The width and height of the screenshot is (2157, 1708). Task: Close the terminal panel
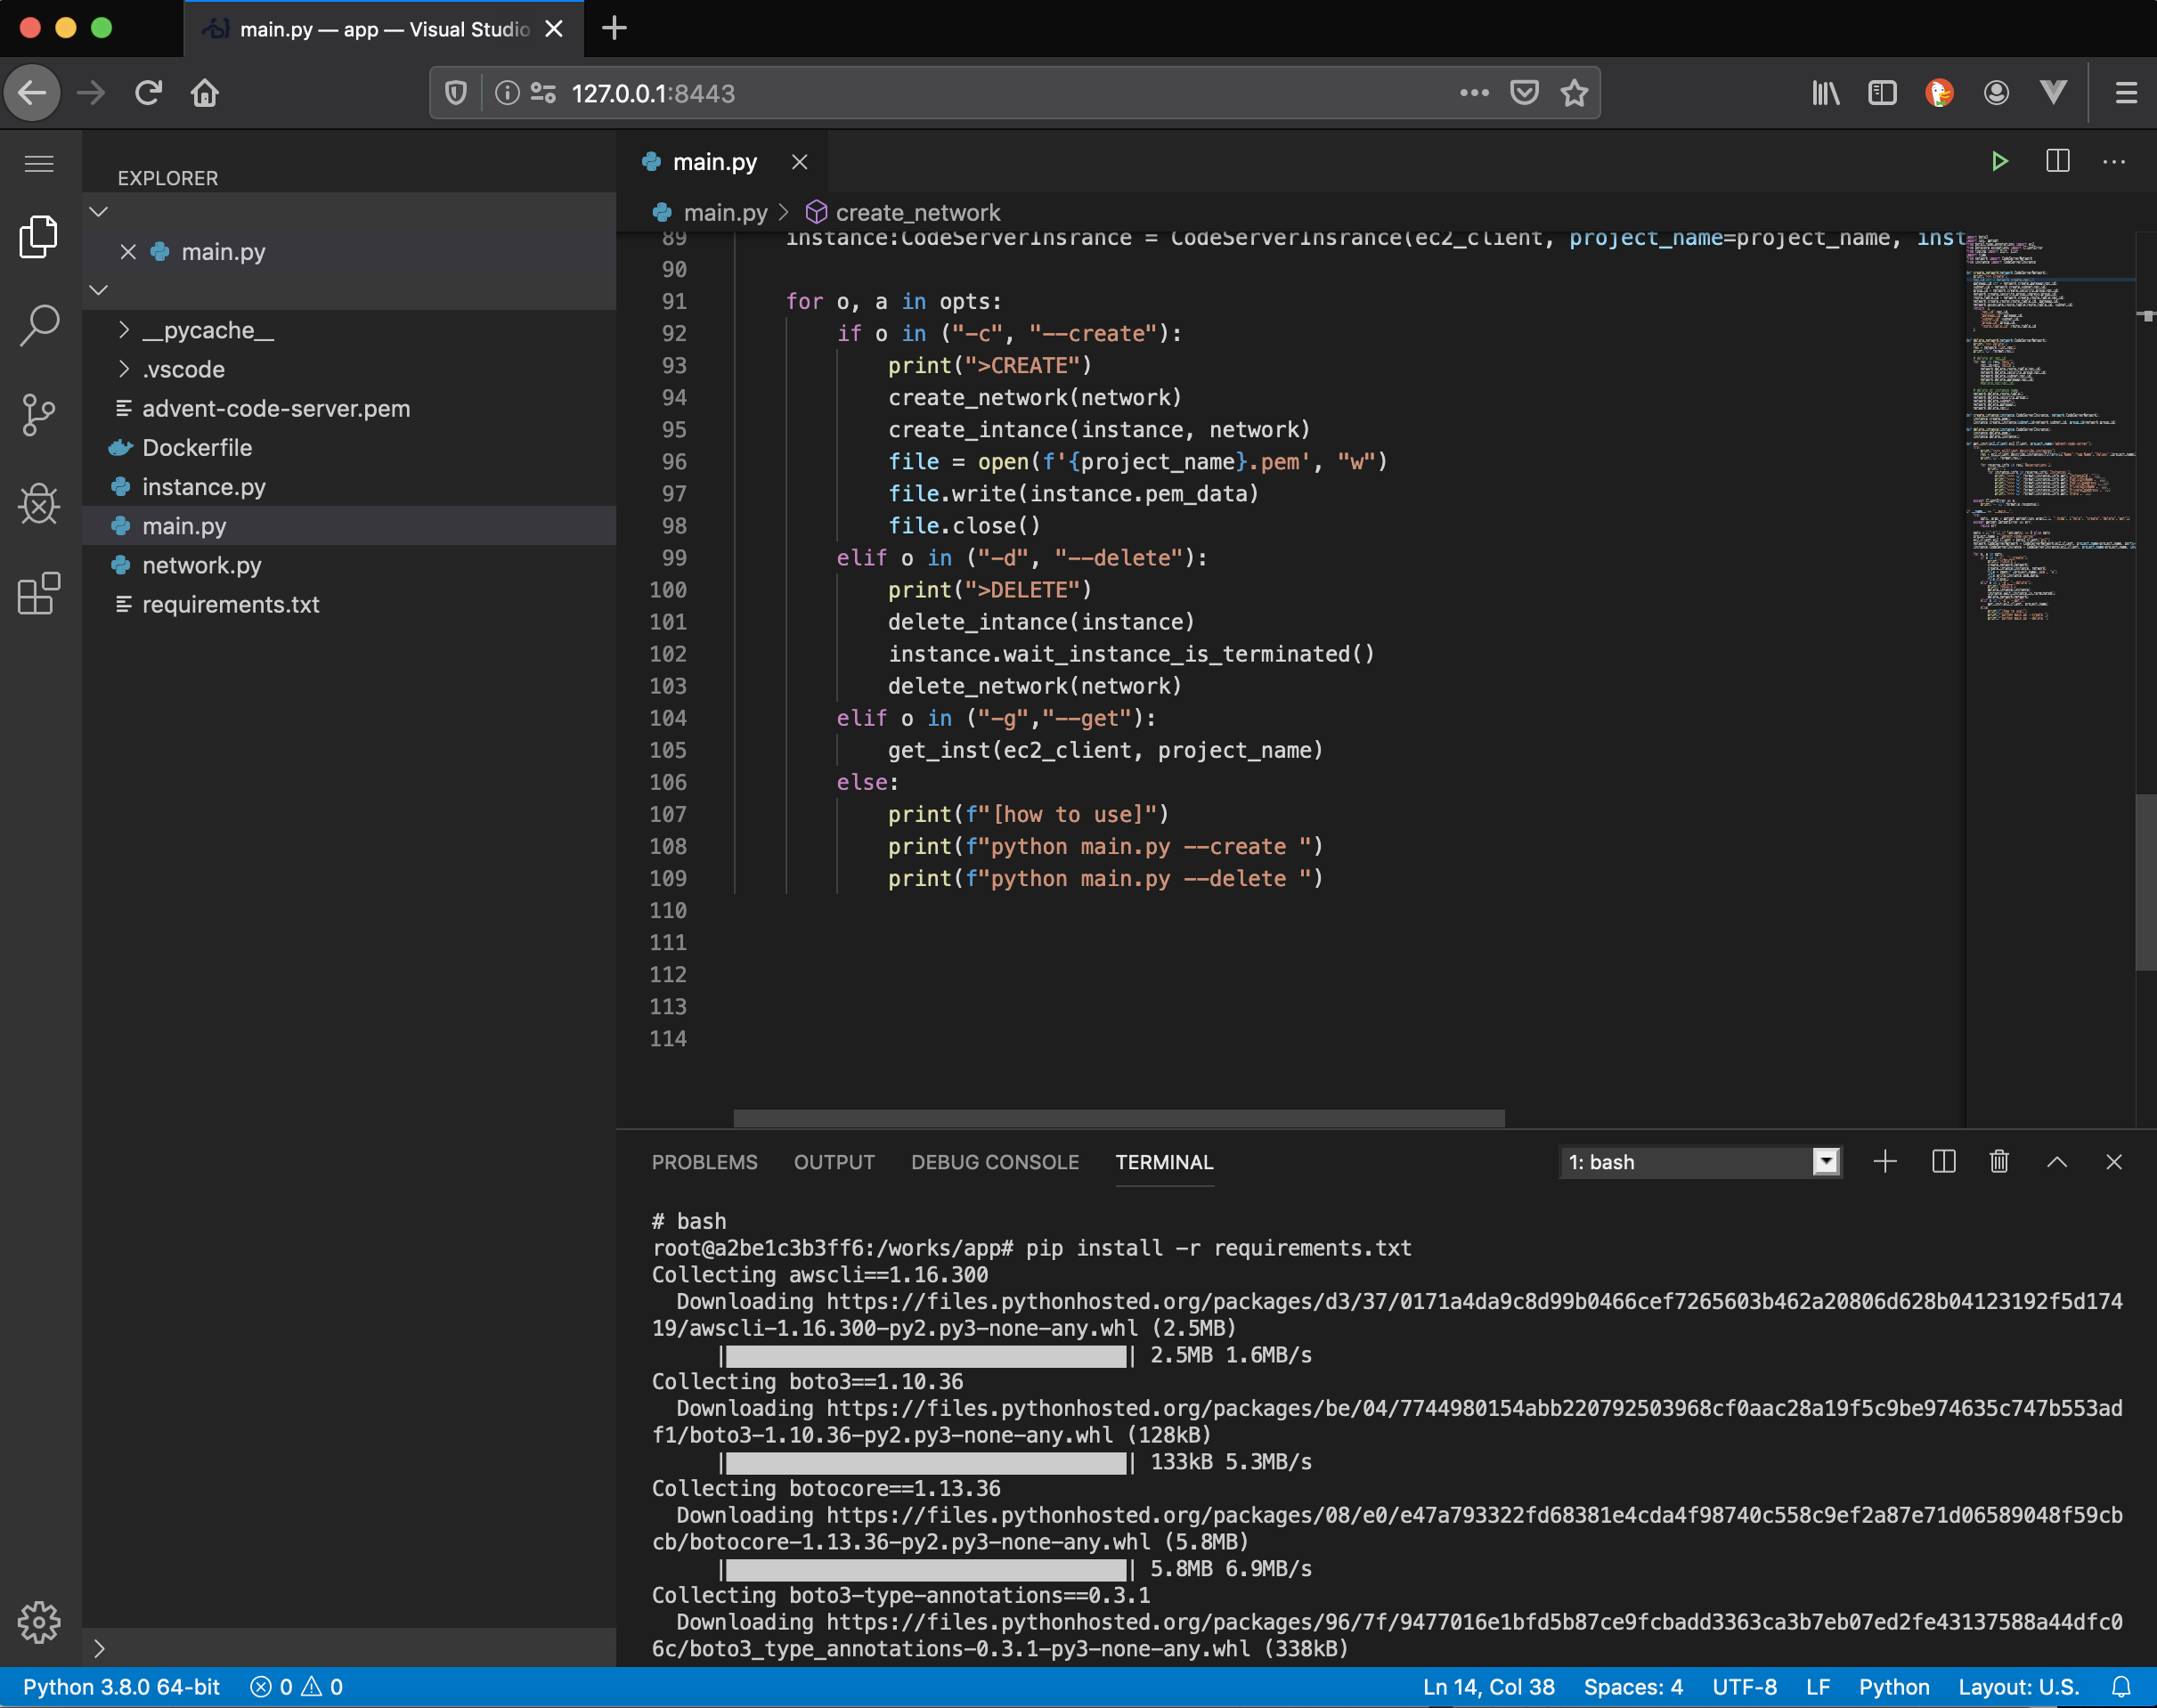[2113, 1161]
